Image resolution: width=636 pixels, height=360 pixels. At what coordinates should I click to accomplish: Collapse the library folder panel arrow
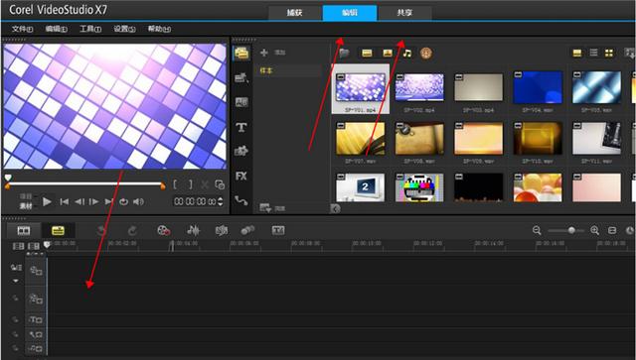(336, 208)
